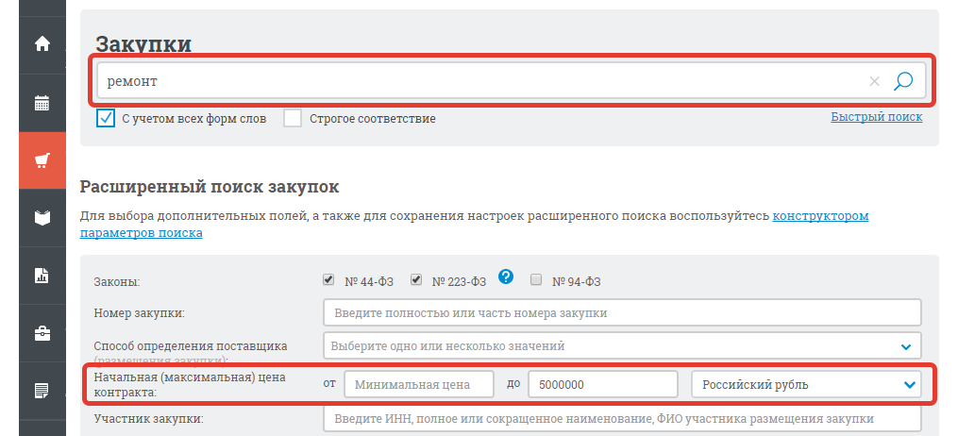Open the 'Российский рубль' currency dropdown
Image resolution: width=958 pixels, height=436 pixels.
click(x=909, y=384)
